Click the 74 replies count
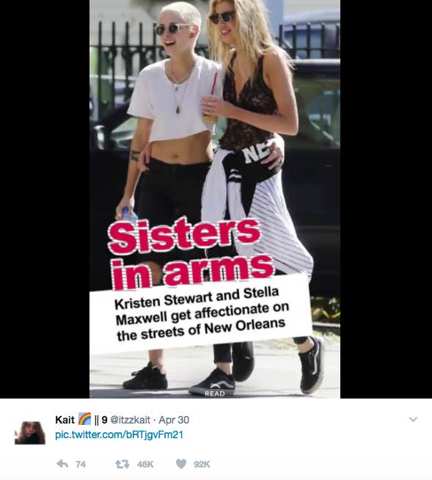The height and width of the screenshot is (480, 432). pos(81,465)
